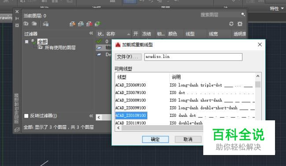Click double chevron beside 反转过滤器

coord(91,116)
